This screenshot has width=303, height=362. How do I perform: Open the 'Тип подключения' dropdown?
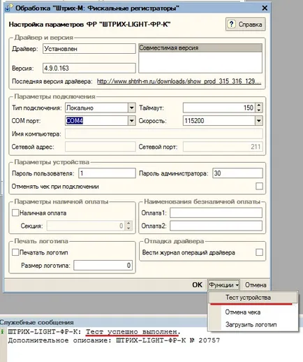coord(131,108)
